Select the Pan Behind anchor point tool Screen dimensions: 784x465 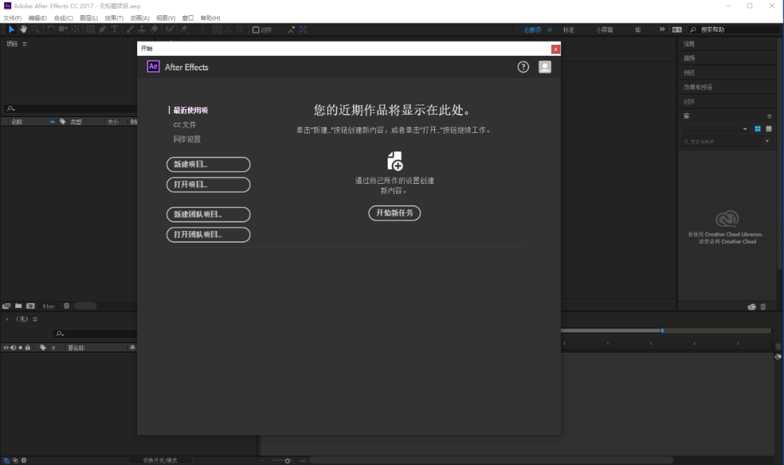click(75, 30)
